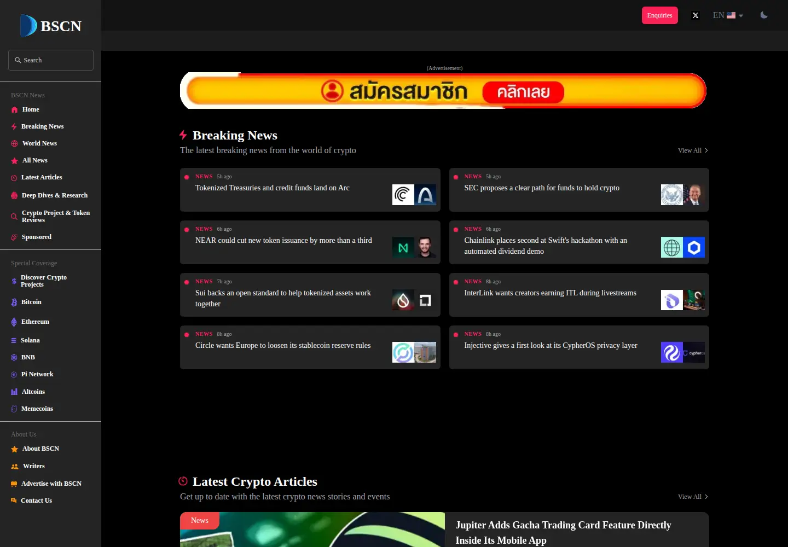Open Jupiter Gacha Trading Card article headline
This screenshot has height=547, width=788.
pyautogui.click(x=564, y=533)
